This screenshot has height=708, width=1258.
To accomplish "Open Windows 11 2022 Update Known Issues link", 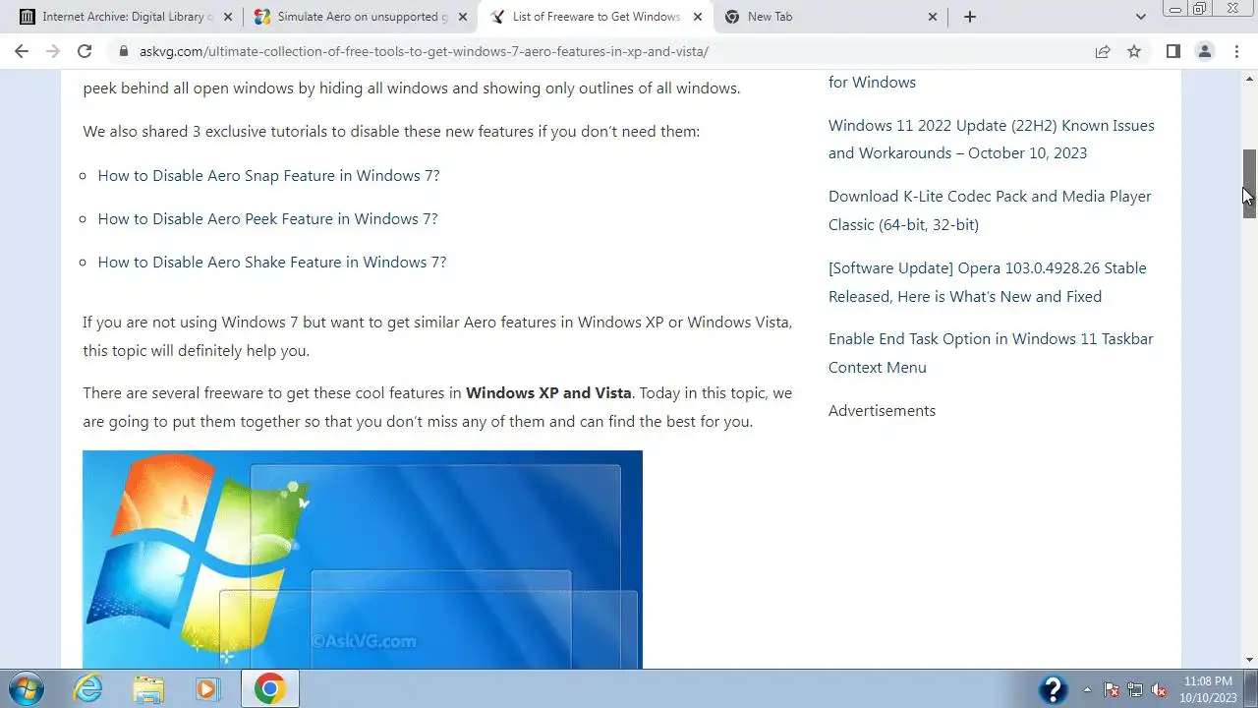I will click(992, 139).
